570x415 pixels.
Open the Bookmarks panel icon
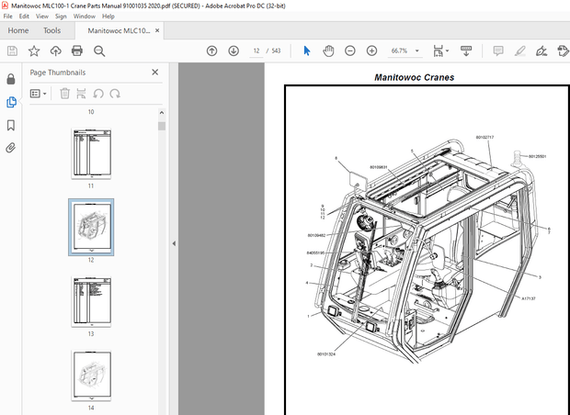pyautogui.click(x=11, y=125)
